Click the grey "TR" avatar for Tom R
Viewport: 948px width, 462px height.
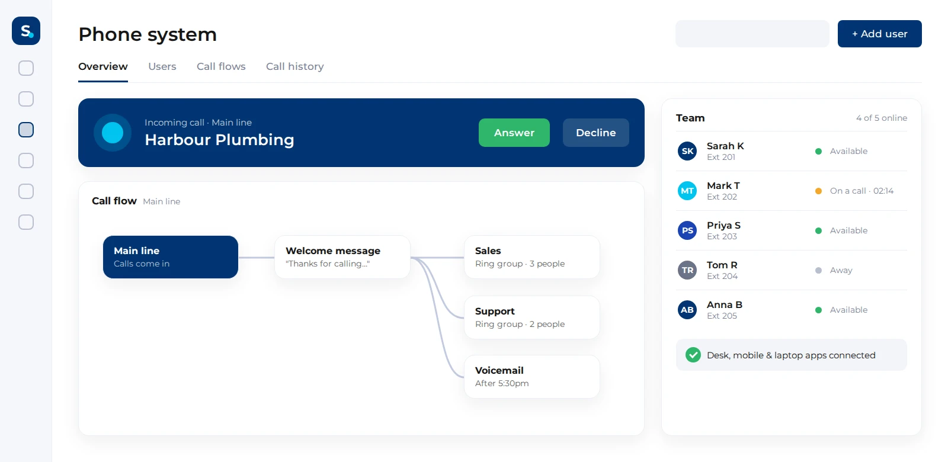[687, 270]
